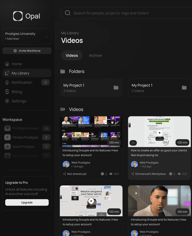
Task: Click the Home house icon
Action: [x=7, y=64]
